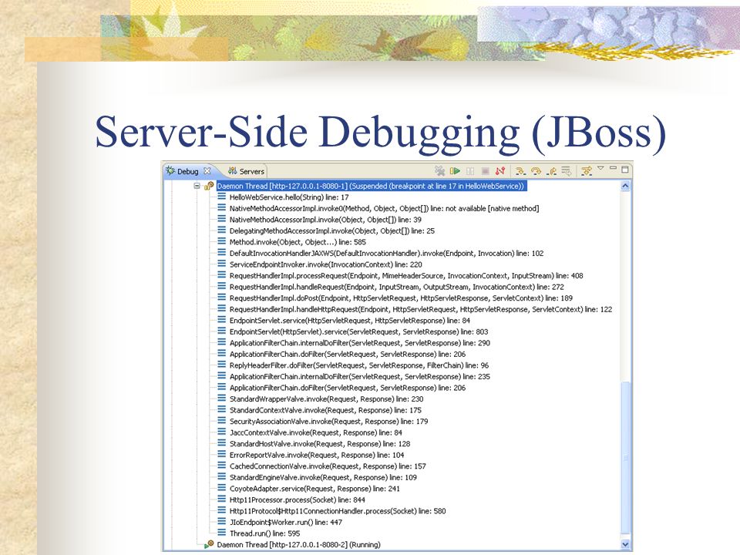Switch to the Servers tab
Image resolution: width=740 pixels, height=555 pixels.
[x=247, y=171]
